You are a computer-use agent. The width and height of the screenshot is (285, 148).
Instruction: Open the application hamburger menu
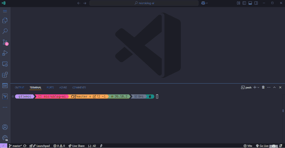pos(5,11)
